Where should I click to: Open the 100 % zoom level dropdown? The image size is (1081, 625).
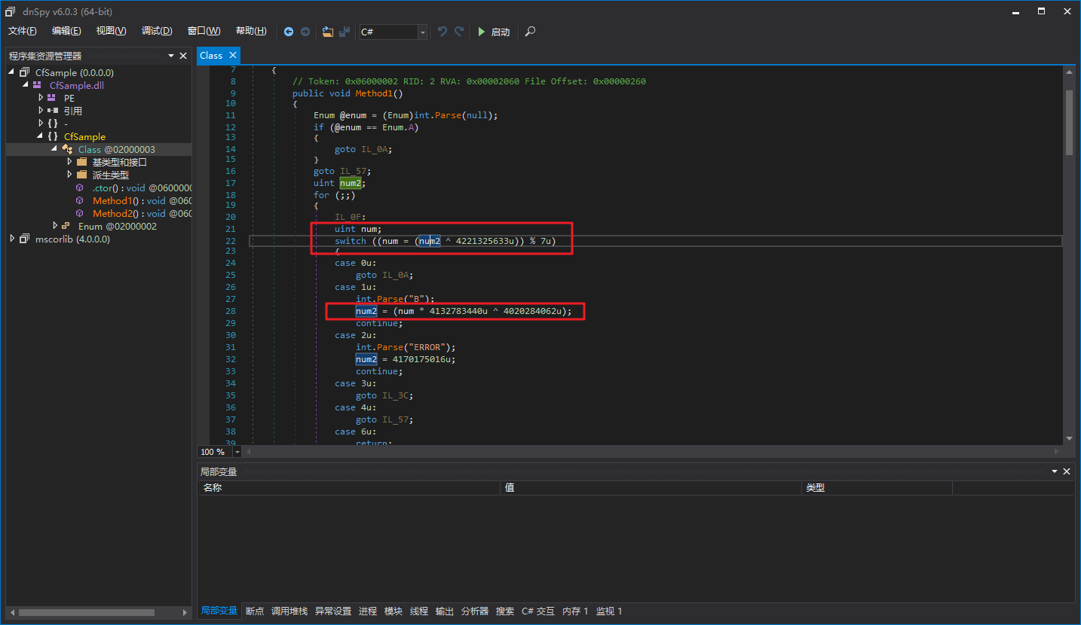tap(237, 452)
